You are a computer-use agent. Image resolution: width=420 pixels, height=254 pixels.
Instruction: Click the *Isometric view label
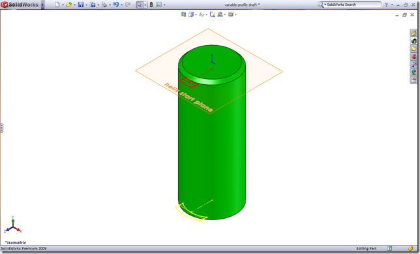(16, 242)
